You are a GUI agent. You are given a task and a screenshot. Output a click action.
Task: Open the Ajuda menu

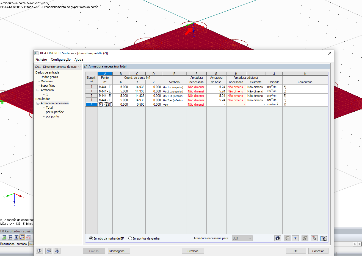click(79, 60)
